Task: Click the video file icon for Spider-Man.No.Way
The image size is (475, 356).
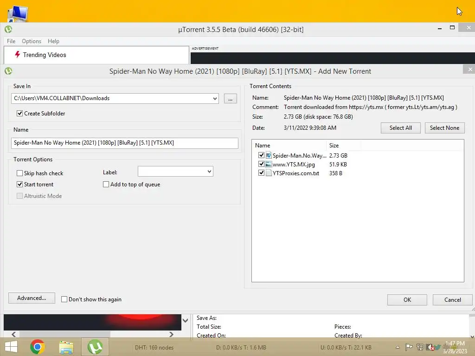Action: (269, 155)
